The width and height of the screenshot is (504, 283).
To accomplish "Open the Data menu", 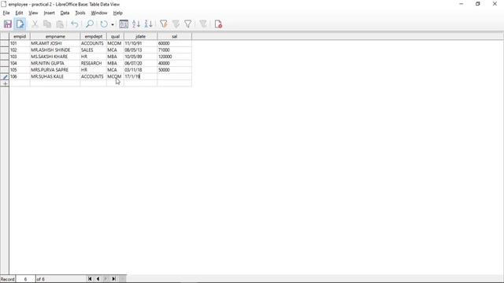I will [x=65, y=13].
